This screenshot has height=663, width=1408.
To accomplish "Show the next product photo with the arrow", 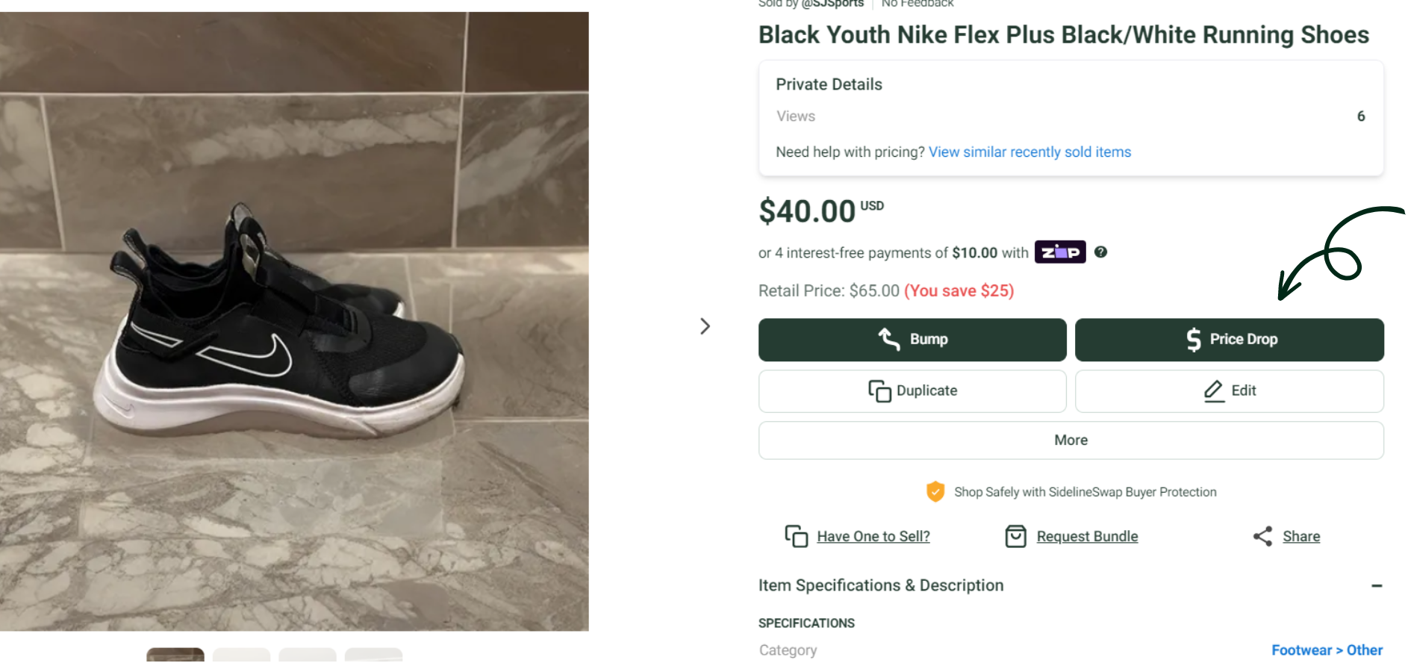I will (705, 326).
